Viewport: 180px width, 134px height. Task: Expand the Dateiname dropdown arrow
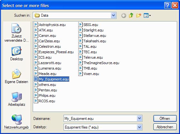pyautogui.click(x=139, y=118)
